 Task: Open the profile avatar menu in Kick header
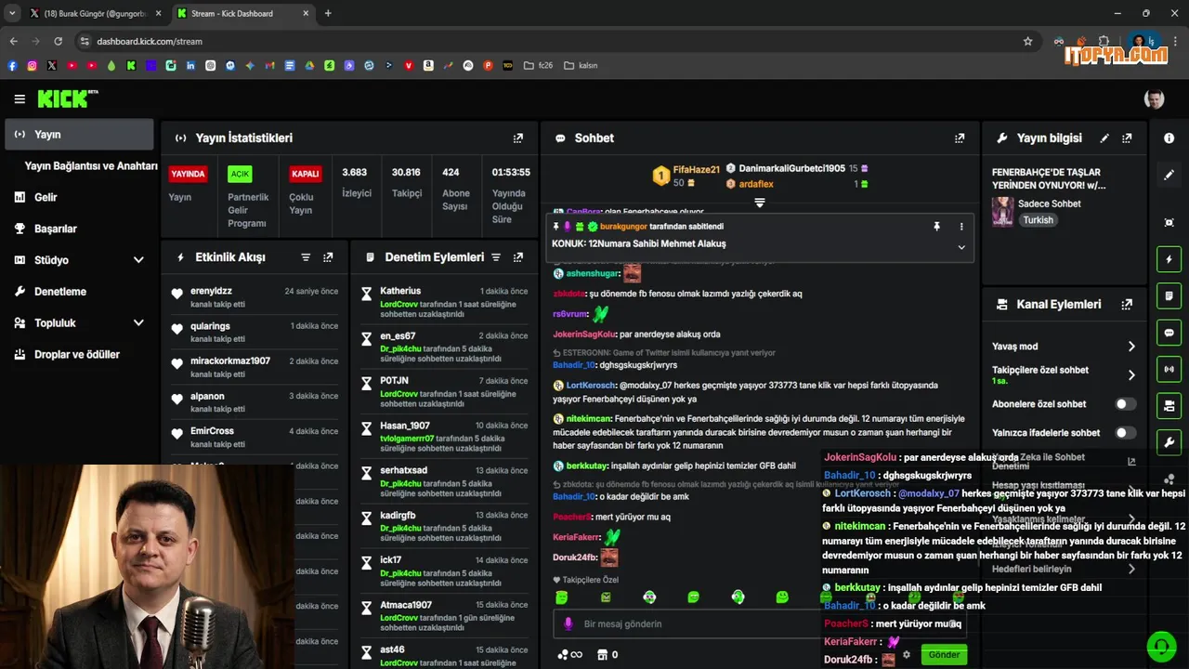coord(1154,99)
